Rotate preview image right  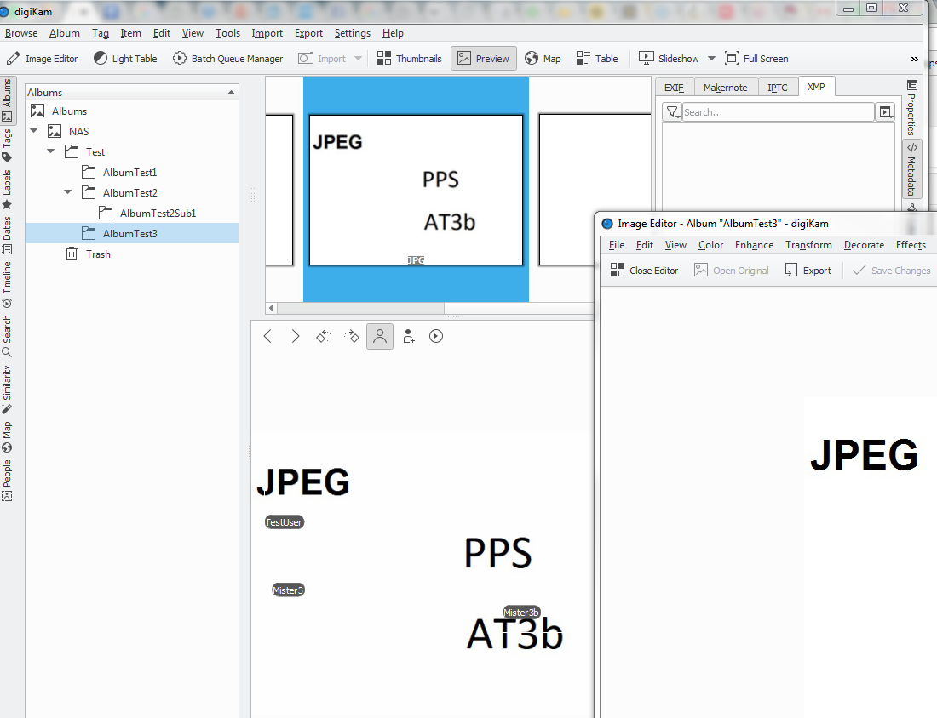pyautogui.click(x=352, y=336)
